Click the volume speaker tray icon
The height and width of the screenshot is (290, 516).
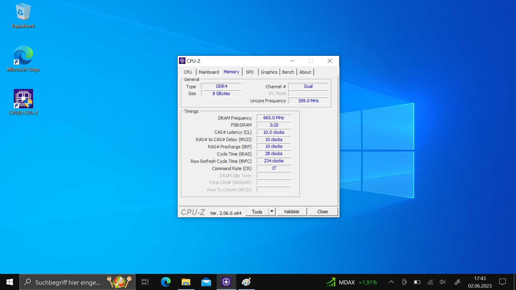[x=443, y=282]
